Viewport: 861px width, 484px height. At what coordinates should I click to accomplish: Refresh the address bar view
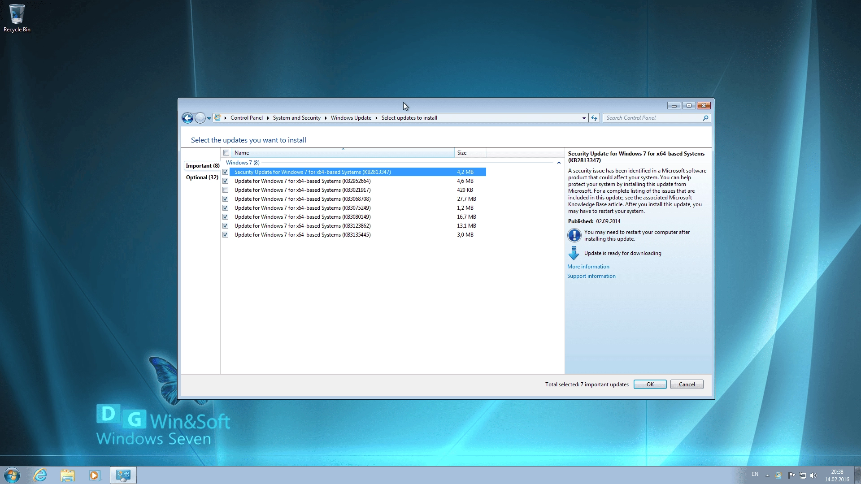click(594, 118)
